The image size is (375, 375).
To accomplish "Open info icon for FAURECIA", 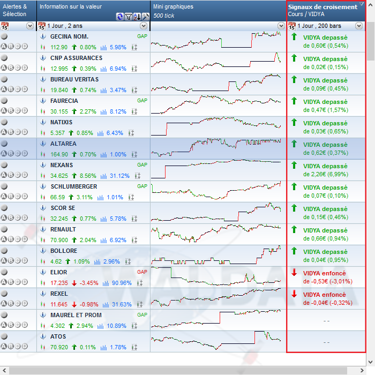I will [x=43, y=101].
